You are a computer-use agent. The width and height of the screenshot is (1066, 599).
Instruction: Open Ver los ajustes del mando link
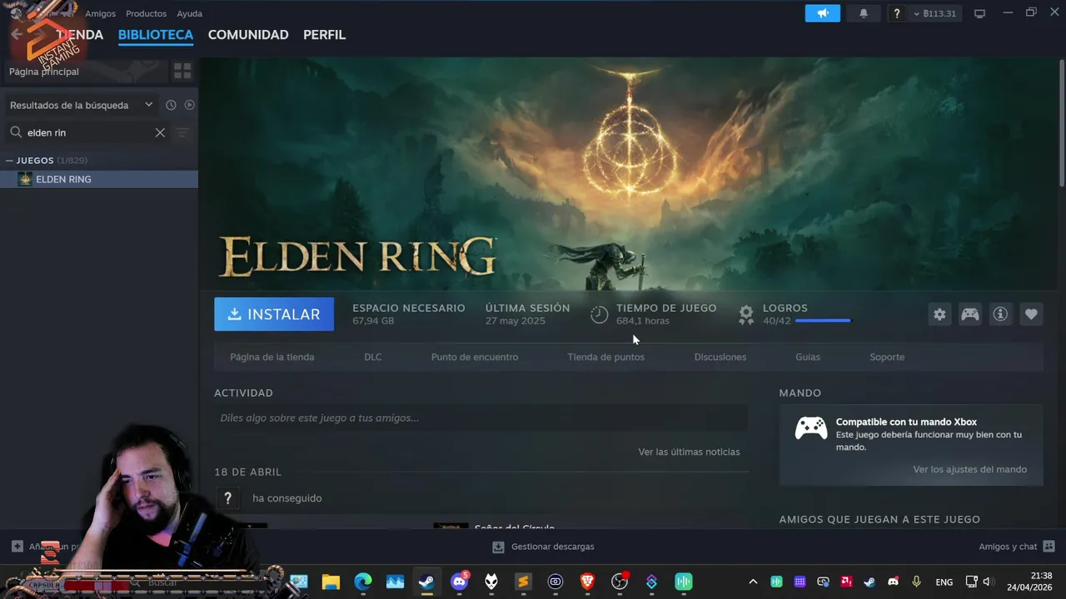[x=969, y=469]
